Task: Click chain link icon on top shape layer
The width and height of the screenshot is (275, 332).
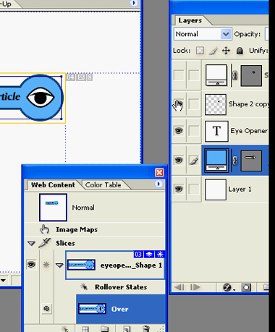Action: click(x=234, y=75)
